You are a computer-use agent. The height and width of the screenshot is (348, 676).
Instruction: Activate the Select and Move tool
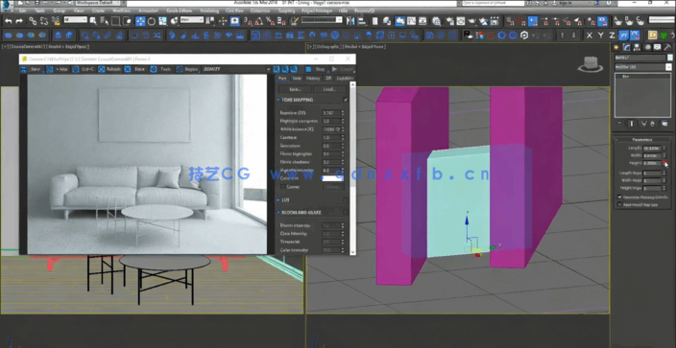pos(140,21)
